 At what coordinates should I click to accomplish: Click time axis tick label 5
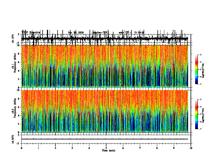click(106, 148)
